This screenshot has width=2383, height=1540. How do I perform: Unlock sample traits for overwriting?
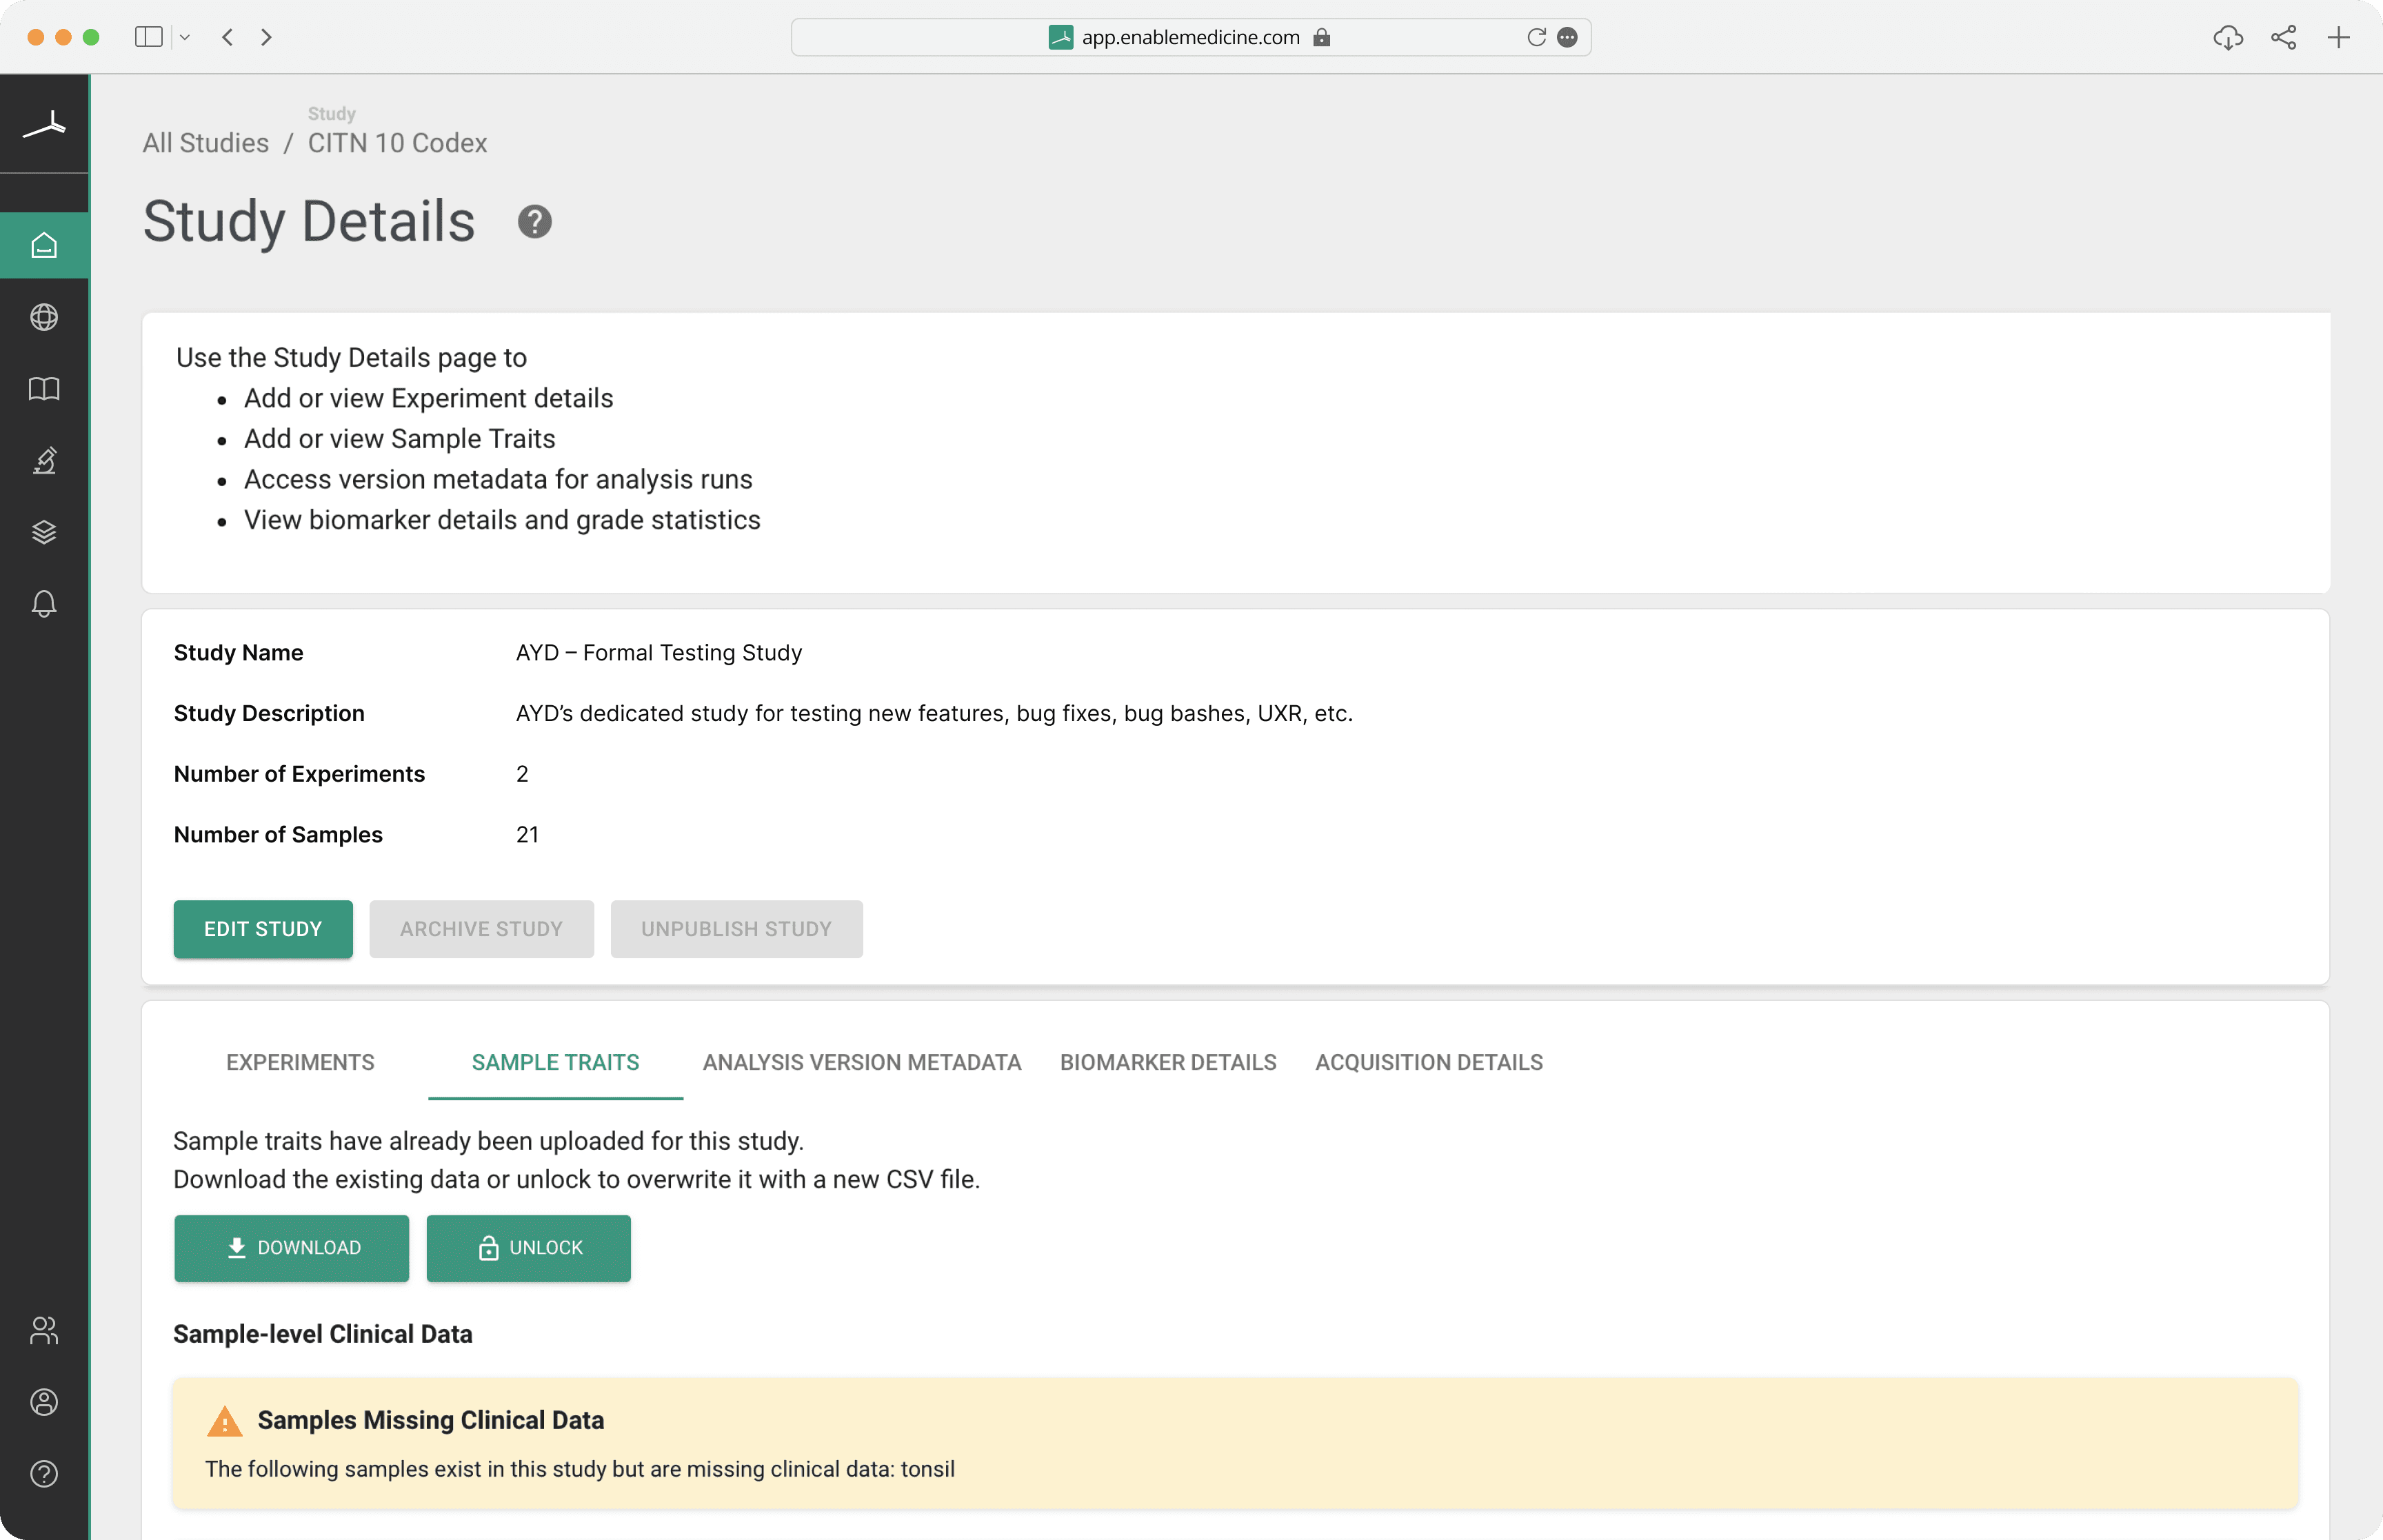[x=529, y=1248]
